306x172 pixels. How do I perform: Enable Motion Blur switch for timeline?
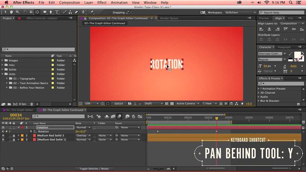119,117
